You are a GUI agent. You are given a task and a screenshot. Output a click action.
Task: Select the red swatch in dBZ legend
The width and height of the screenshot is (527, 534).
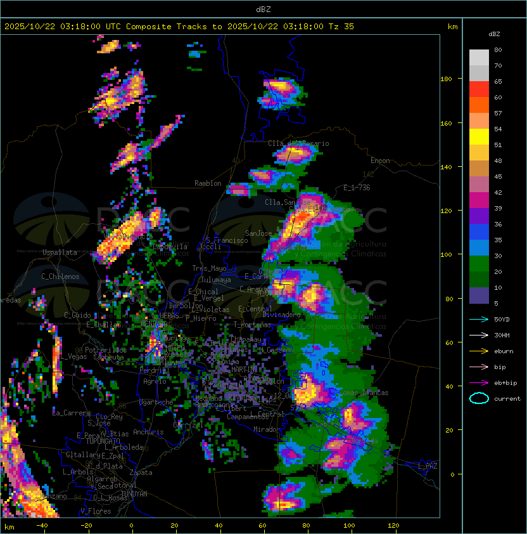click(479, 89)
